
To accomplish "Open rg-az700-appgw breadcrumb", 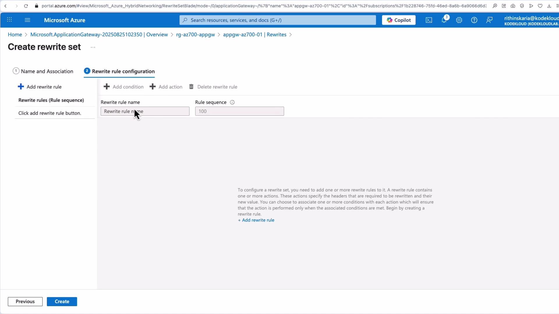I will pos(195,35).
